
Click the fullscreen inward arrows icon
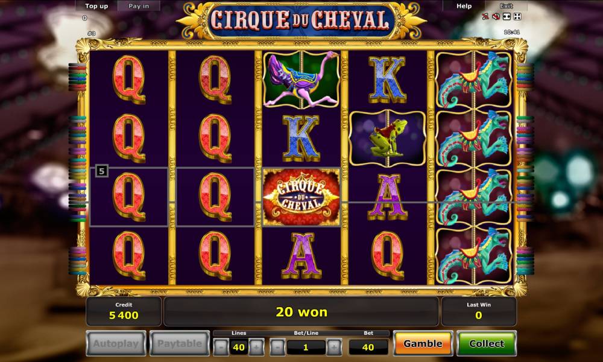click(517, 16)
